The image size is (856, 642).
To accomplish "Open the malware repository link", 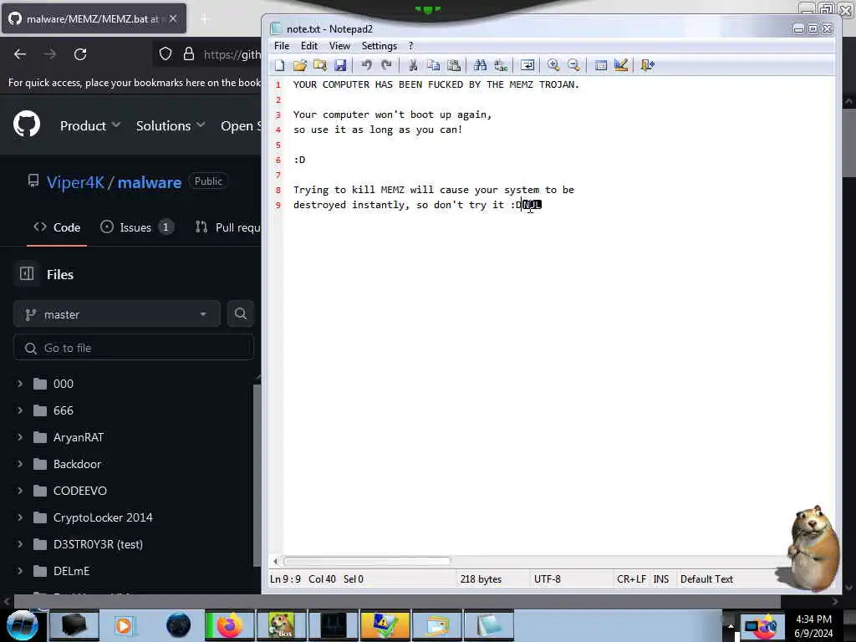I will click(149, 182).
